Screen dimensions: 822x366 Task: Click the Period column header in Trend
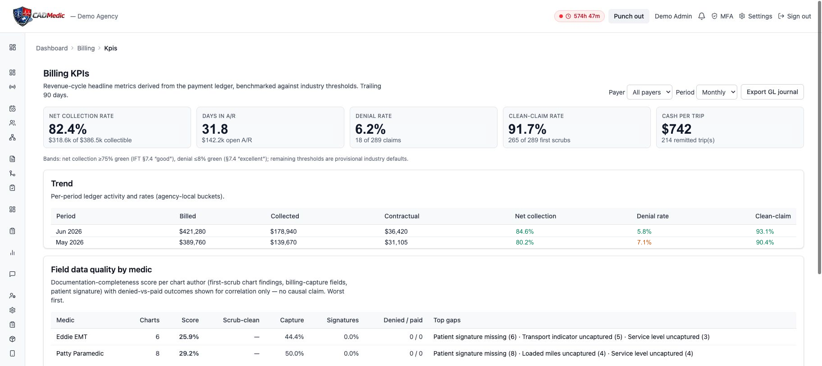click(x=66, y=216)
